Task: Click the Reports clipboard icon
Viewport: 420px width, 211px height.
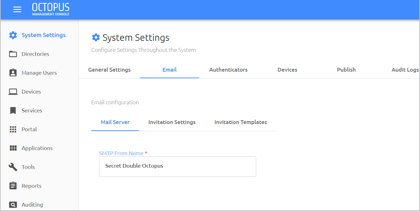Action: [x=13, y=186]
